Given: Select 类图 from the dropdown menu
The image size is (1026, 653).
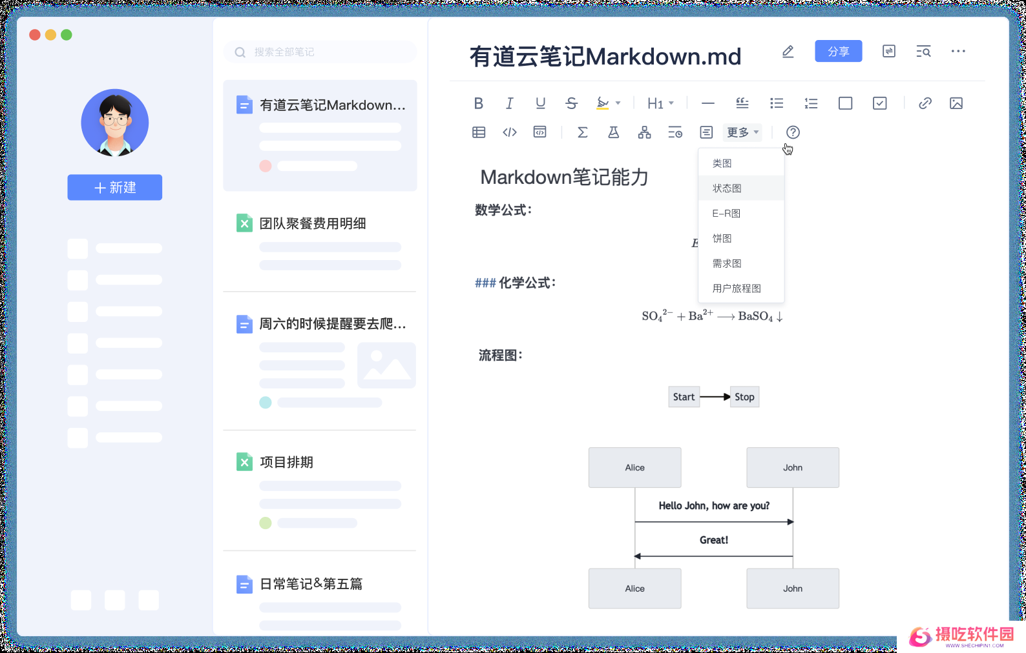Looking at the screenshot, I should [x=741, y=164].
